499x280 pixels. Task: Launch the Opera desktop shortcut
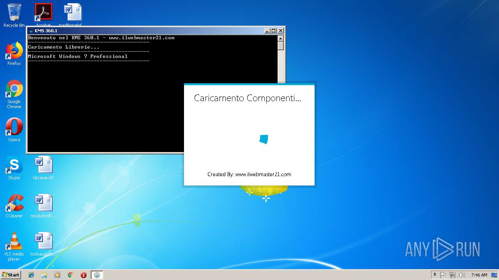tap(14, 130)
